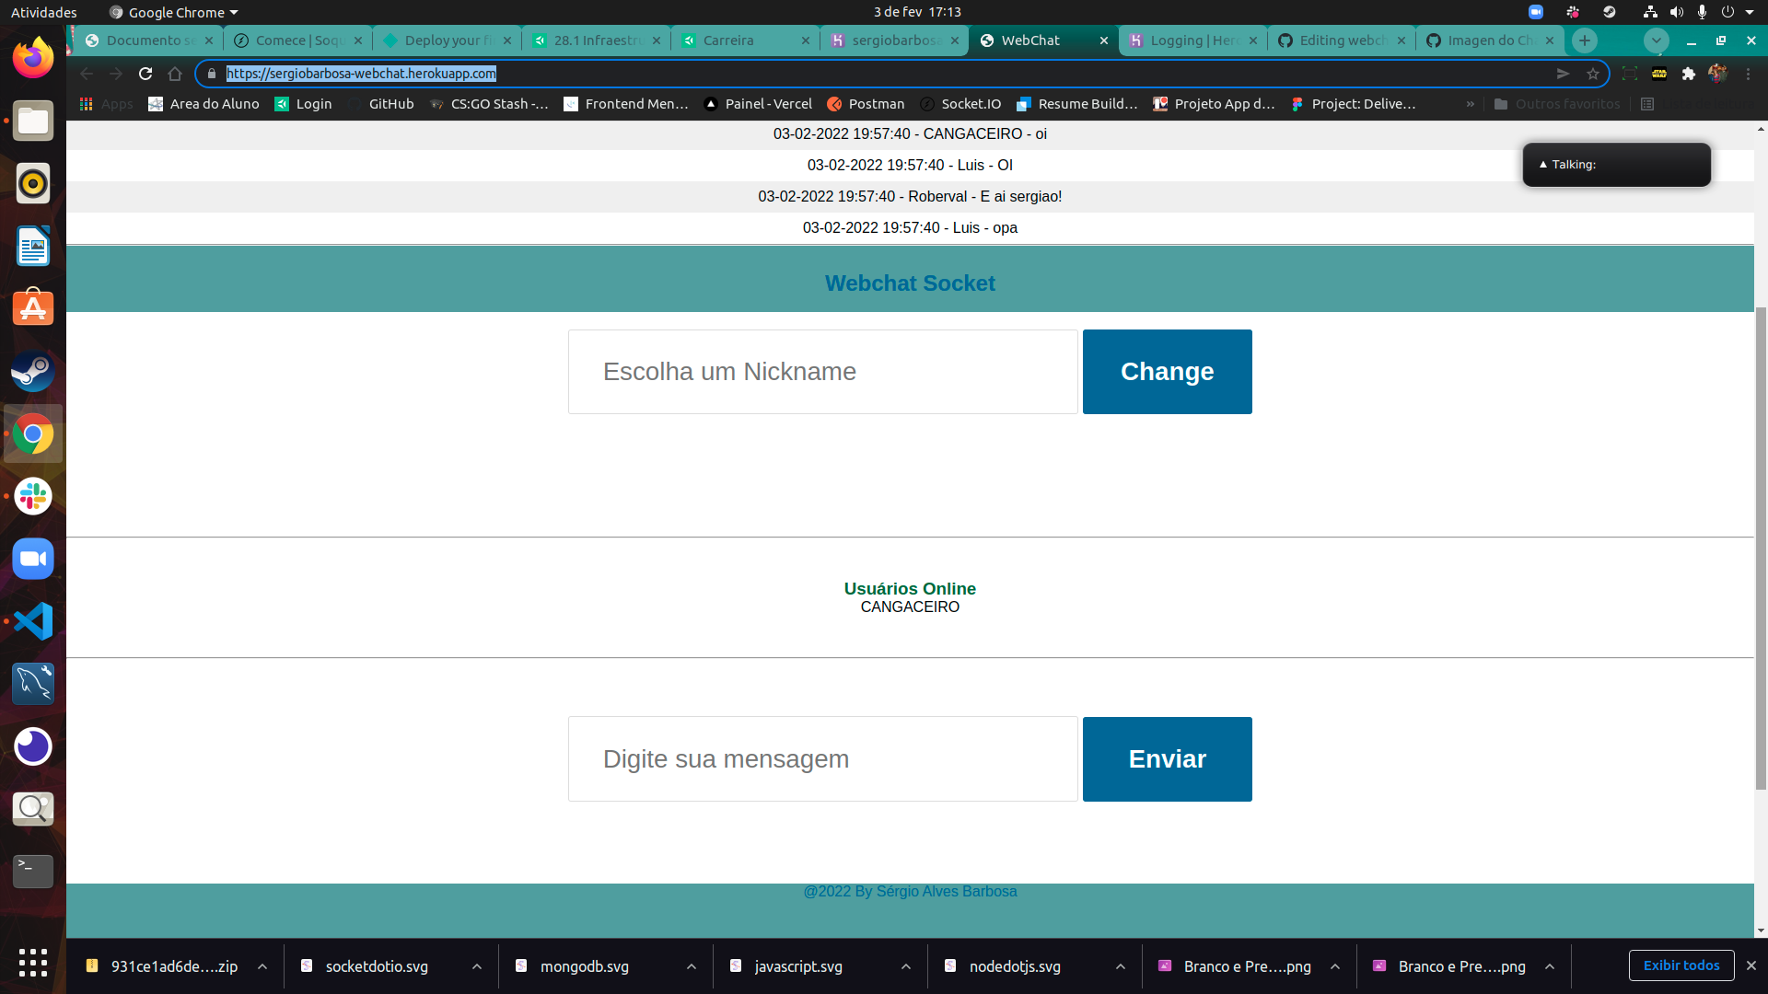Expand options for nodedotjs.svg download

point(1121,966)
